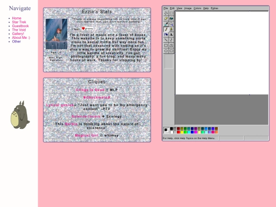Viewport: 276px width, 207px height.
Task: Follow the Checkmate clique link
Action: click(97, 97)
